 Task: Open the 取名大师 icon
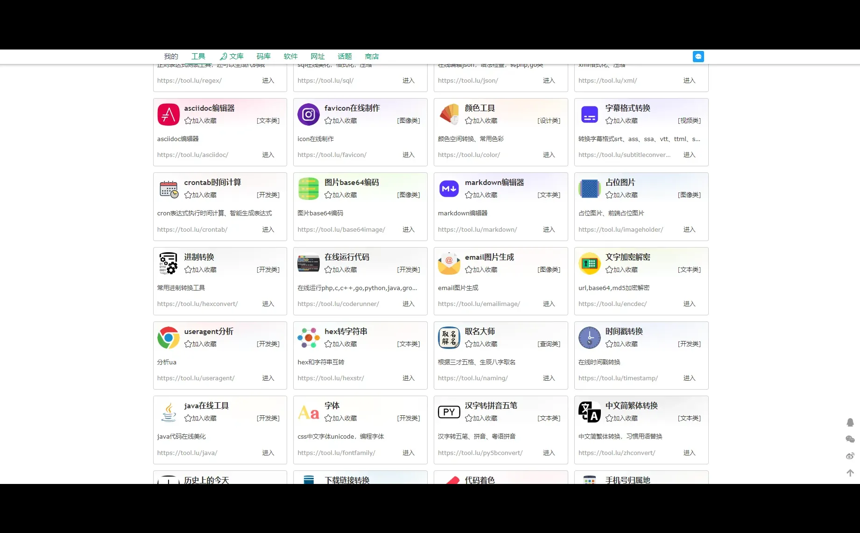tap(449, 338)
